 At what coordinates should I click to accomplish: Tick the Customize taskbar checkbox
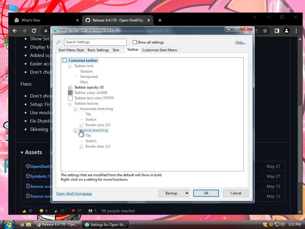pos(64,60)
